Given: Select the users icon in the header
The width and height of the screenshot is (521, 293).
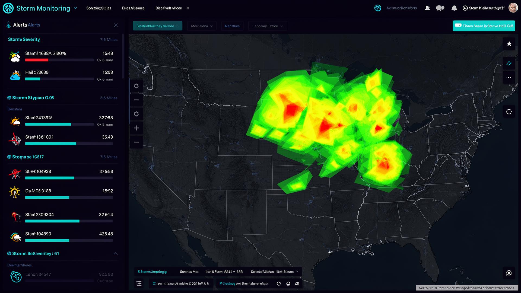Looking at the screenshot, I should 427,8.
